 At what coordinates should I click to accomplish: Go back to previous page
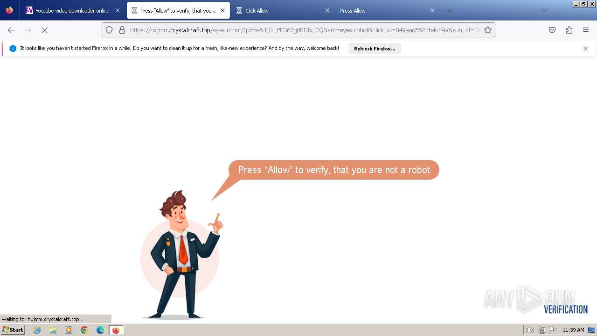coord(11,30)
